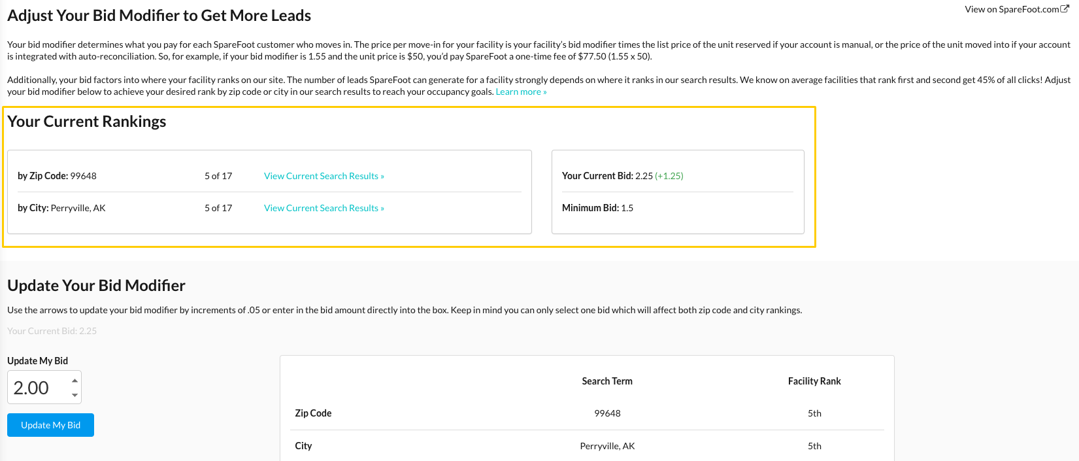1079x461 pixels.
Task: Click the green +1.25 bid difference text
Action: (x=669, y=176)
